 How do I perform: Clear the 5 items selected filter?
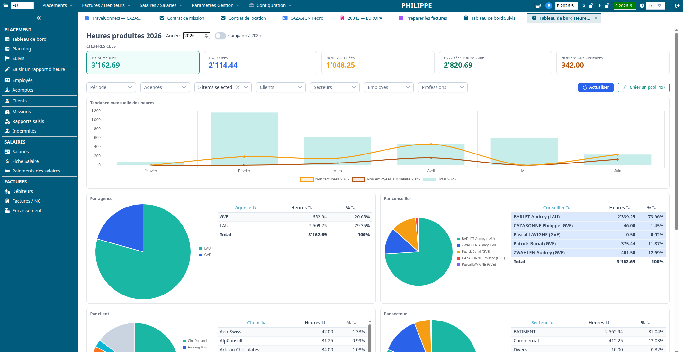[238, 87]
